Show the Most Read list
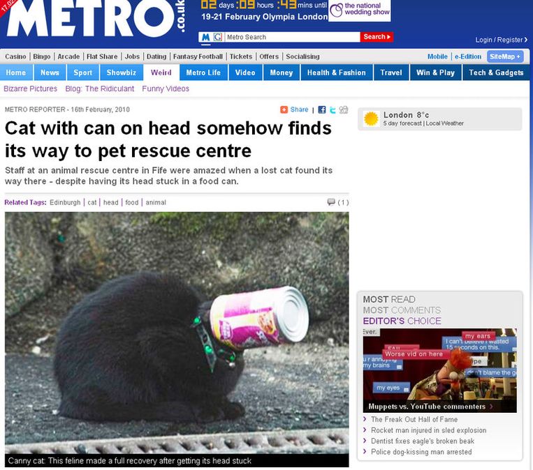This screenshot has width=533, height=470. pyautogui.click(x=389, y=299)
